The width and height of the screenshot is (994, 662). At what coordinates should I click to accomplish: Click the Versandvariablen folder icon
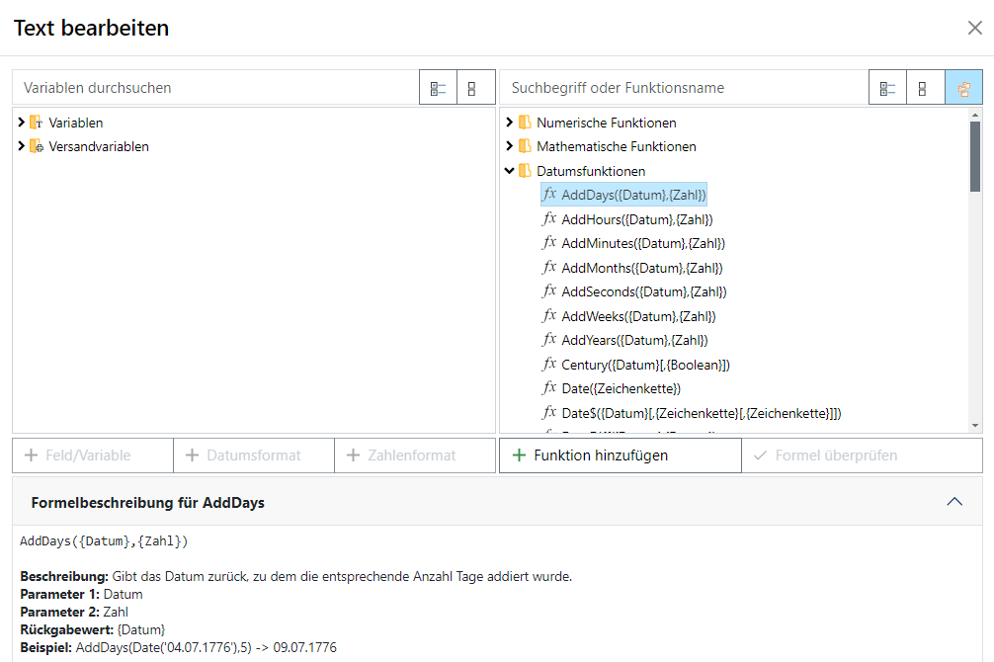tap(37, 146)
